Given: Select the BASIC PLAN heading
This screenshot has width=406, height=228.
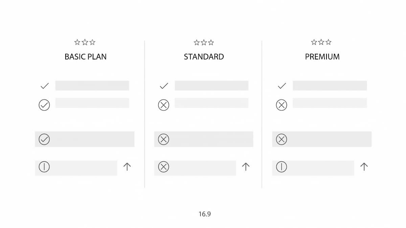Looking at the screenshot, I should (x=86, y=57).
